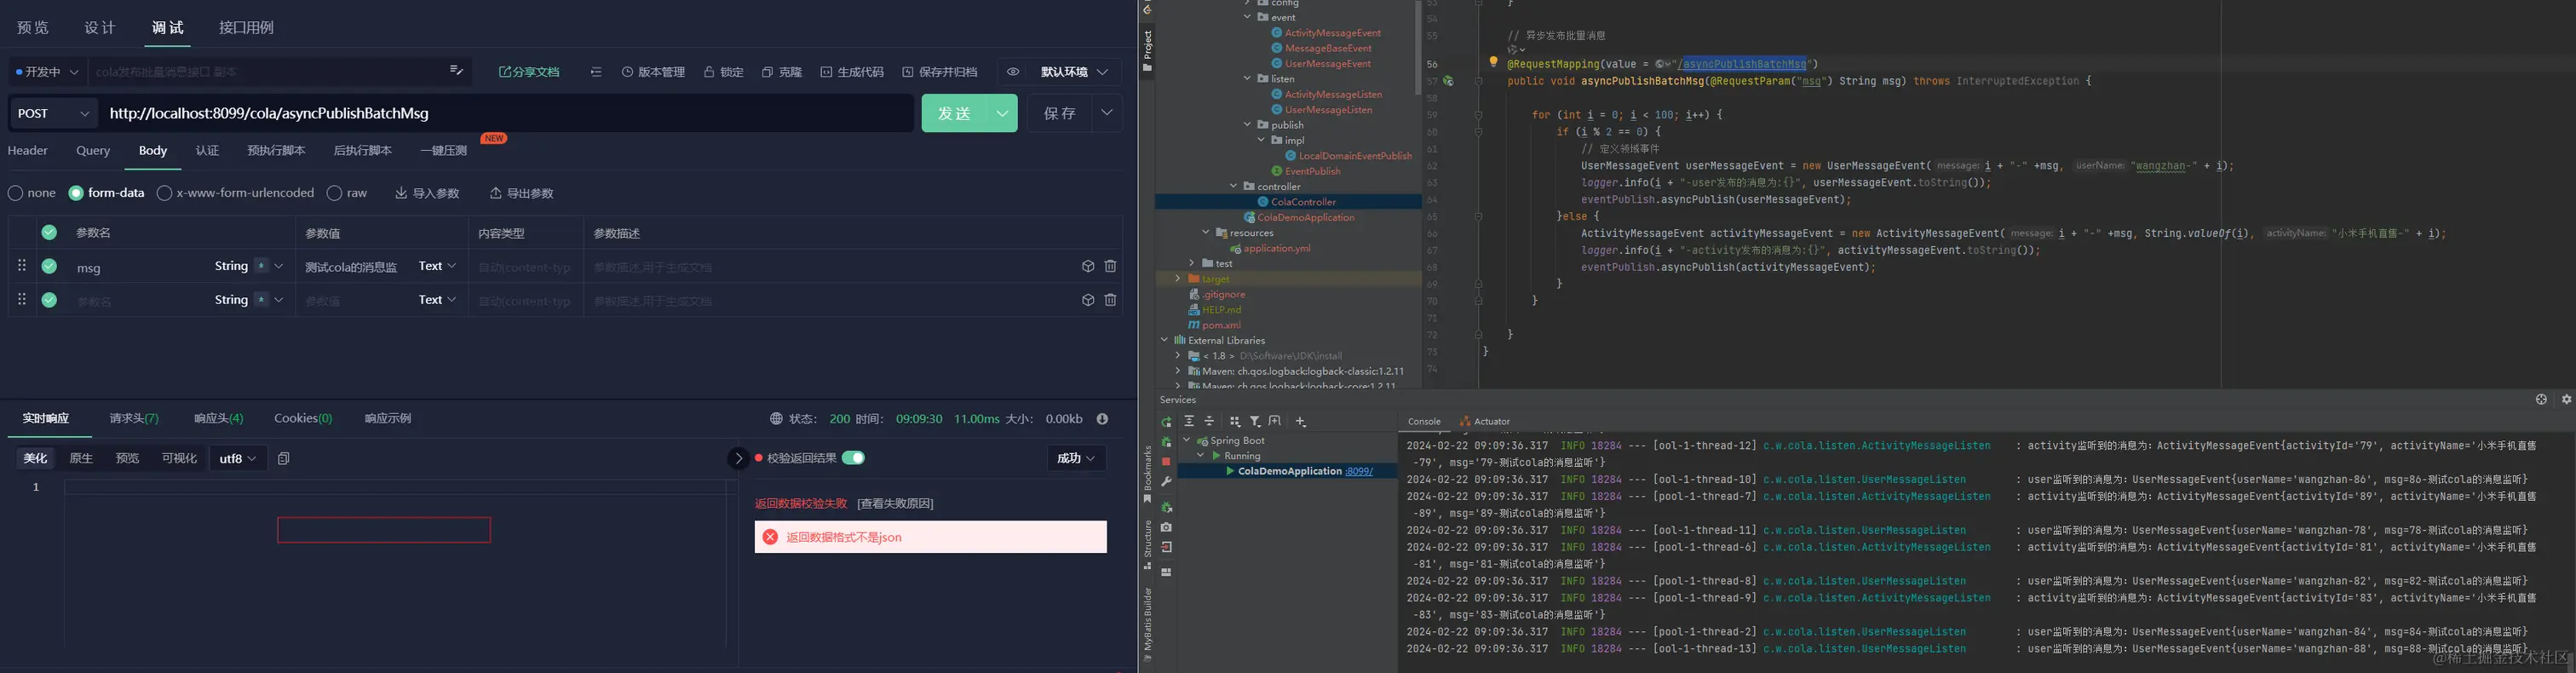
Task: Expand the target folder in IDE tree
Action: [1177, 279]
